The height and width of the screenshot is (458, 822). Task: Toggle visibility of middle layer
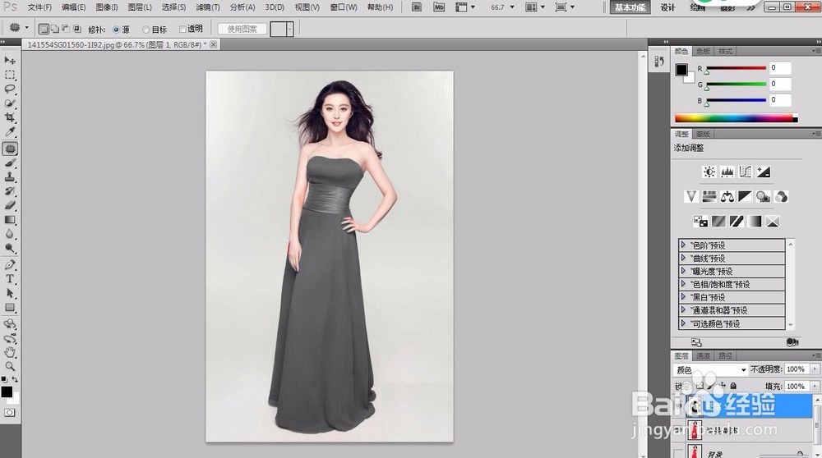click(678, 430)
